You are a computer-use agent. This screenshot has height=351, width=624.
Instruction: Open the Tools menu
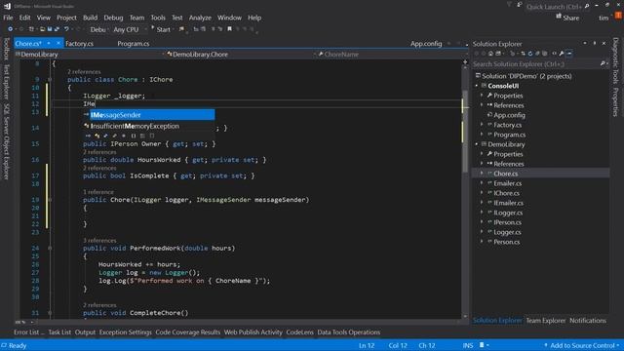click(x=158, y=18)
